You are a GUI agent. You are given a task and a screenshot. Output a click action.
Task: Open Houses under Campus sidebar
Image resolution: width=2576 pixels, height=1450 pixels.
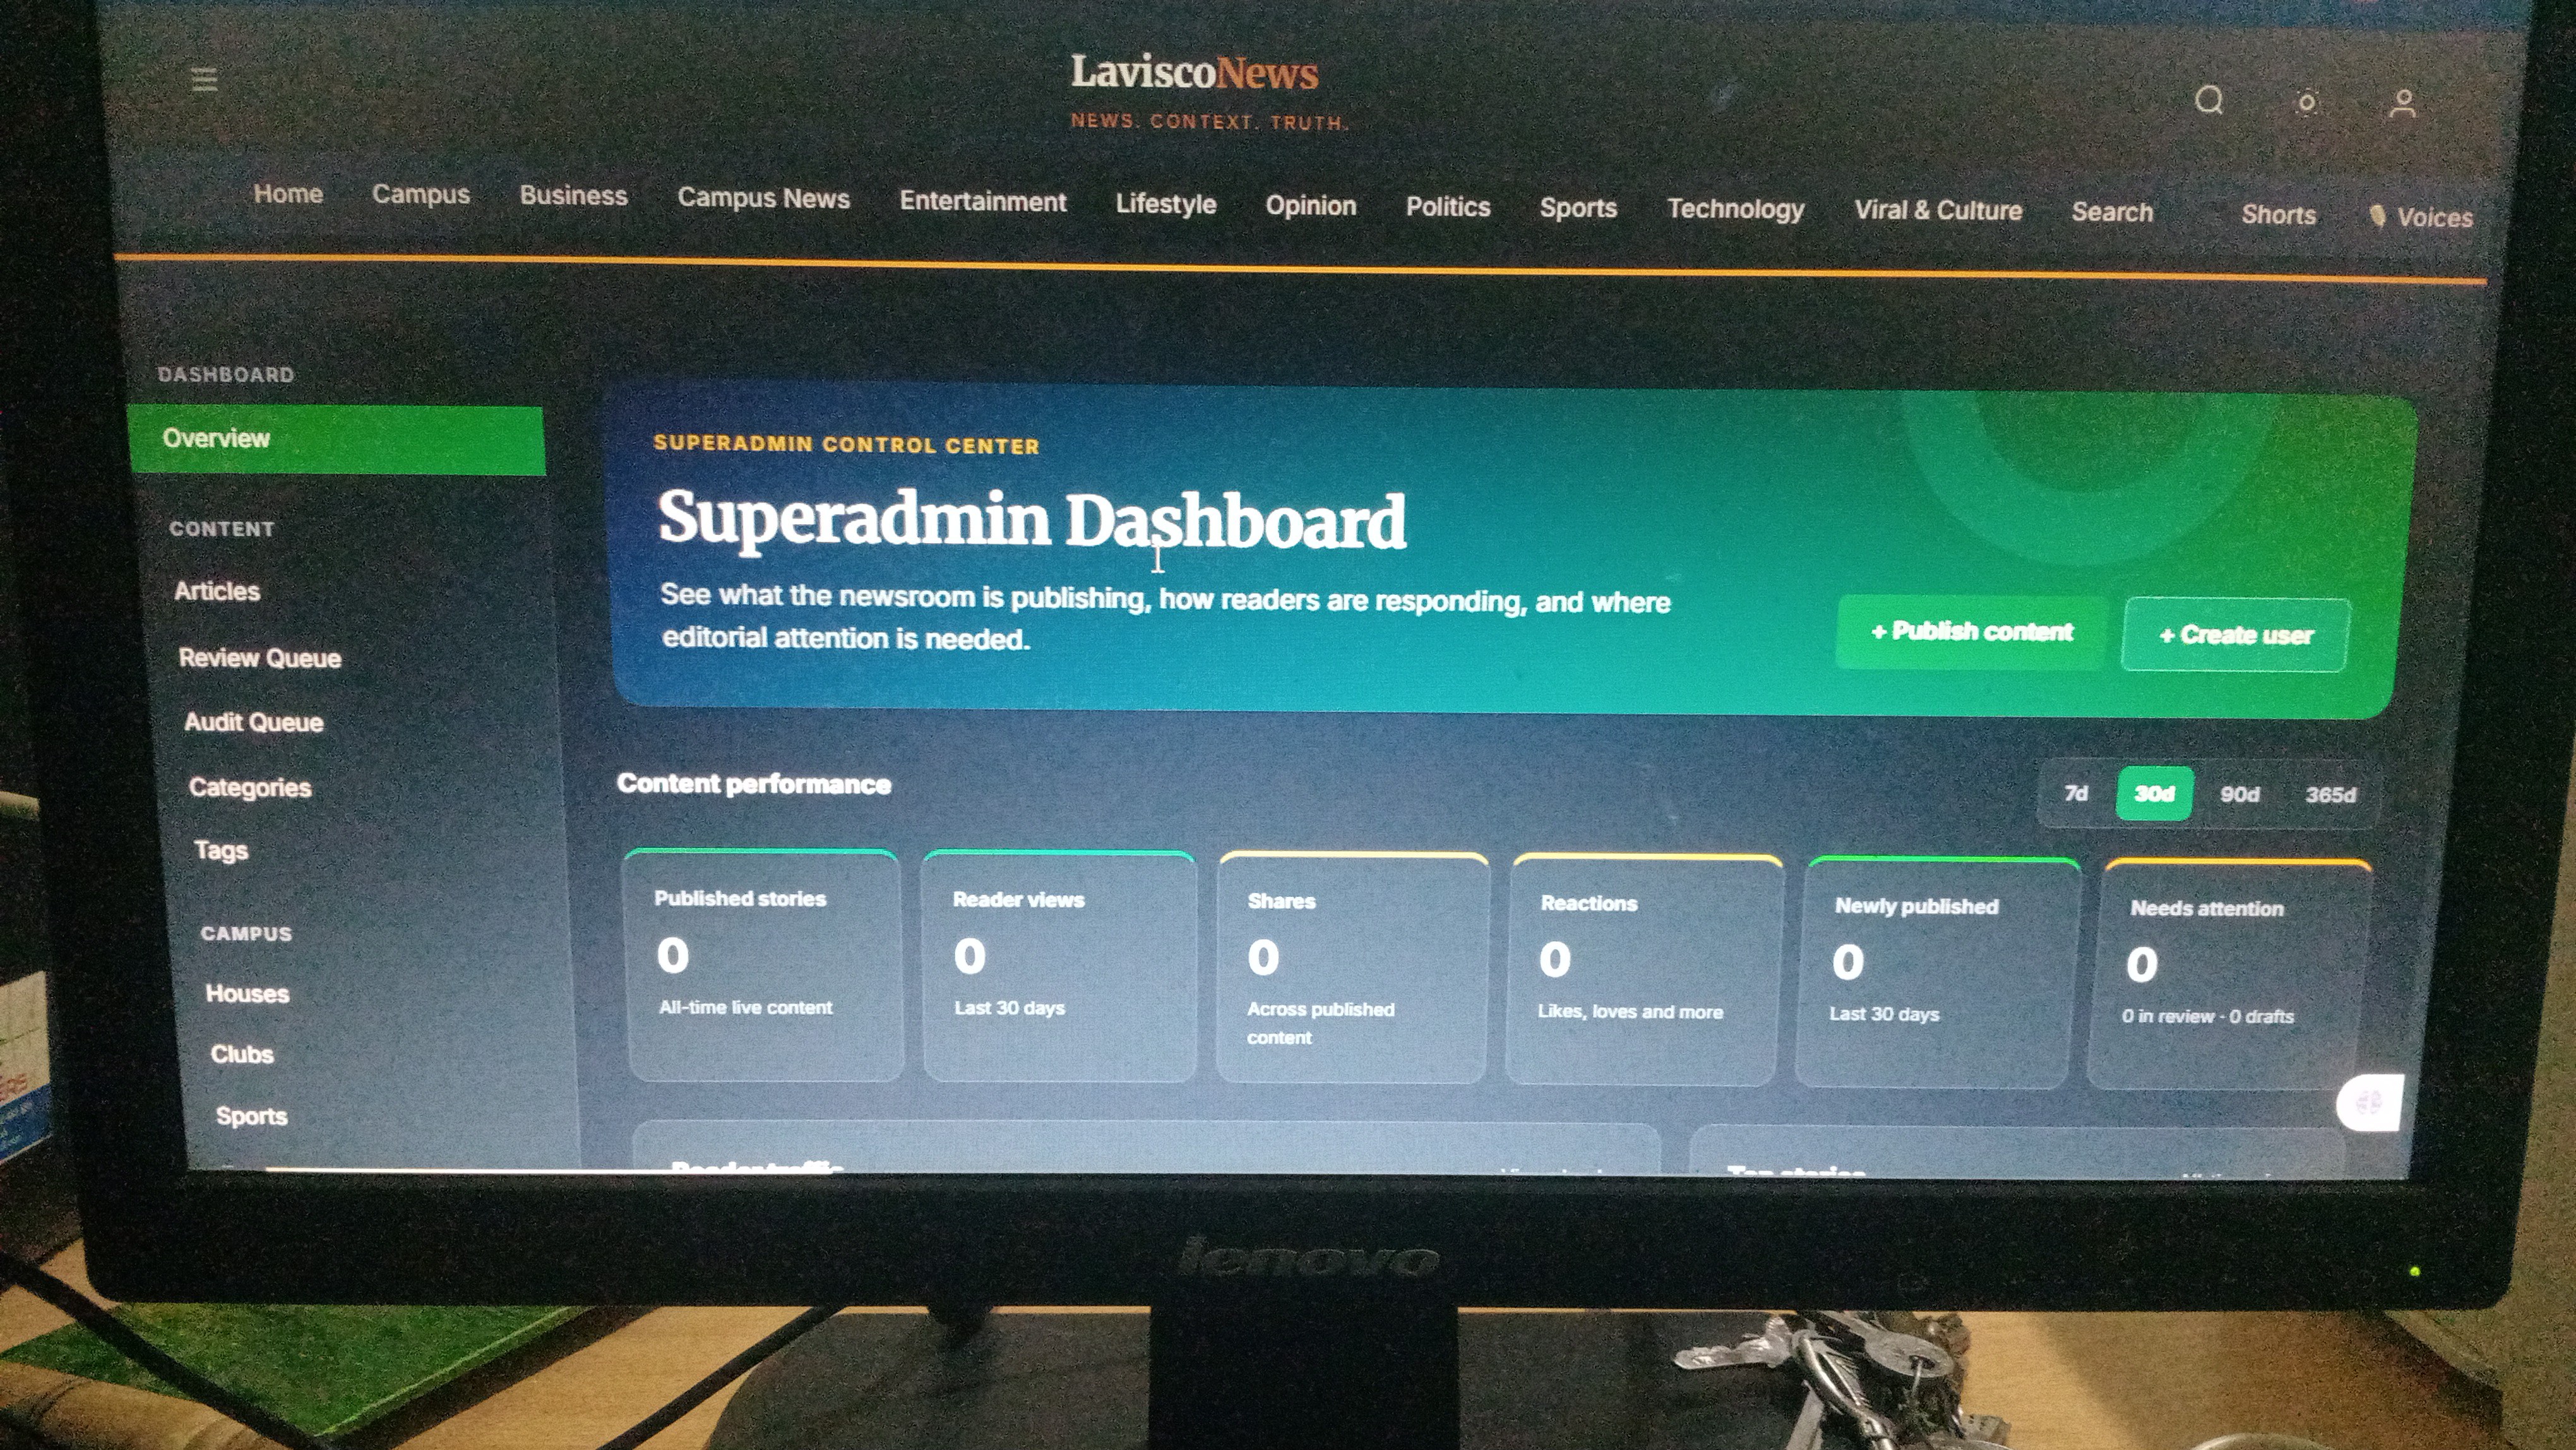coord(247,994)
